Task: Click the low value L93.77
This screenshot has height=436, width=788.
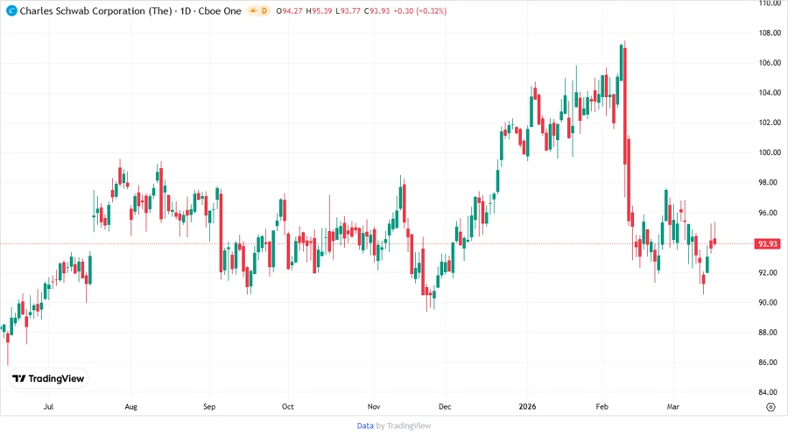Action: point(348,11)
